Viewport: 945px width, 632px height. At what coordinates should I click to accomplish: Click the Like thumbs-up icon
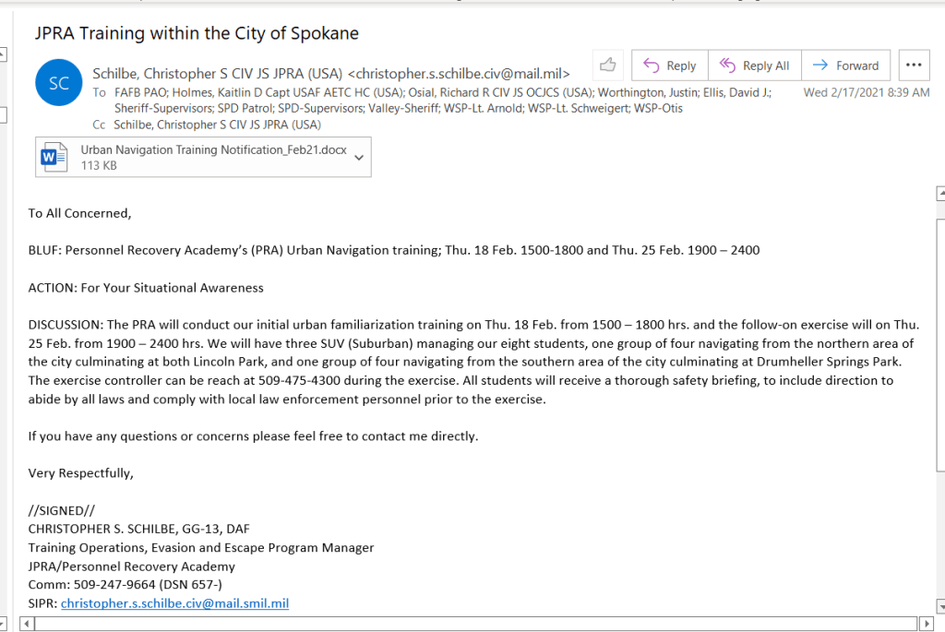click(x=607, y=66)
